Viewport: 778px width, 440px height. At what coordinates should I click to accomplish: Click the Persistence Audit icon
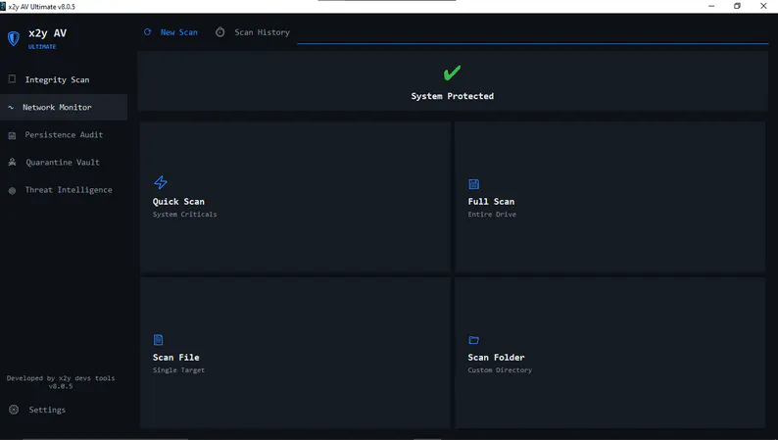pyautogui.click(x=12, y=135)
